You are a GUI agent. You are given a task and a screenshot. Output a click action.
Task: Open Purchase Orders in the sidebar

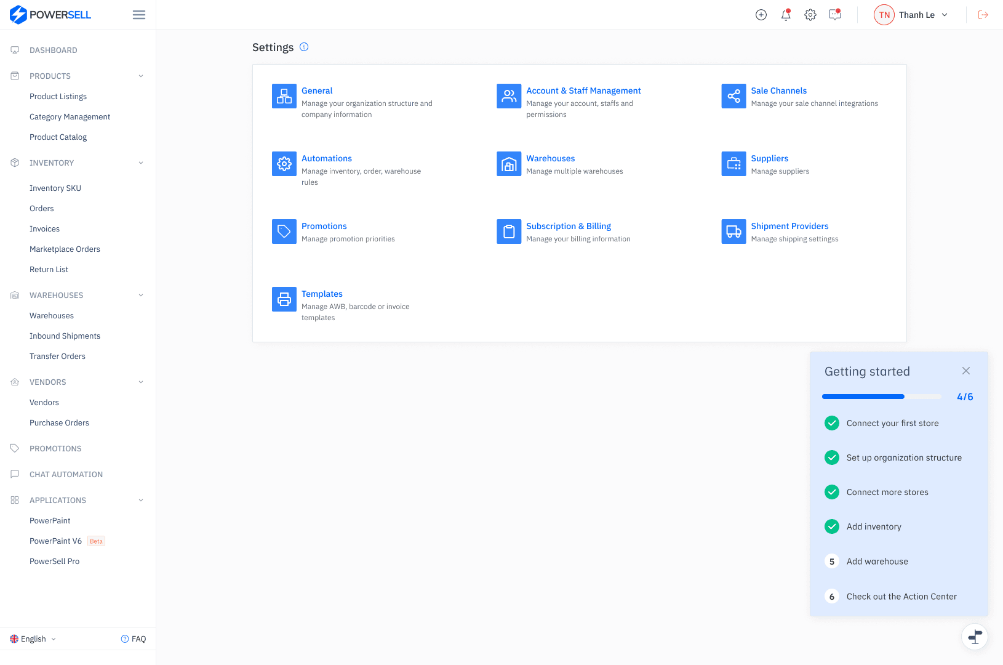pos(59,422)
